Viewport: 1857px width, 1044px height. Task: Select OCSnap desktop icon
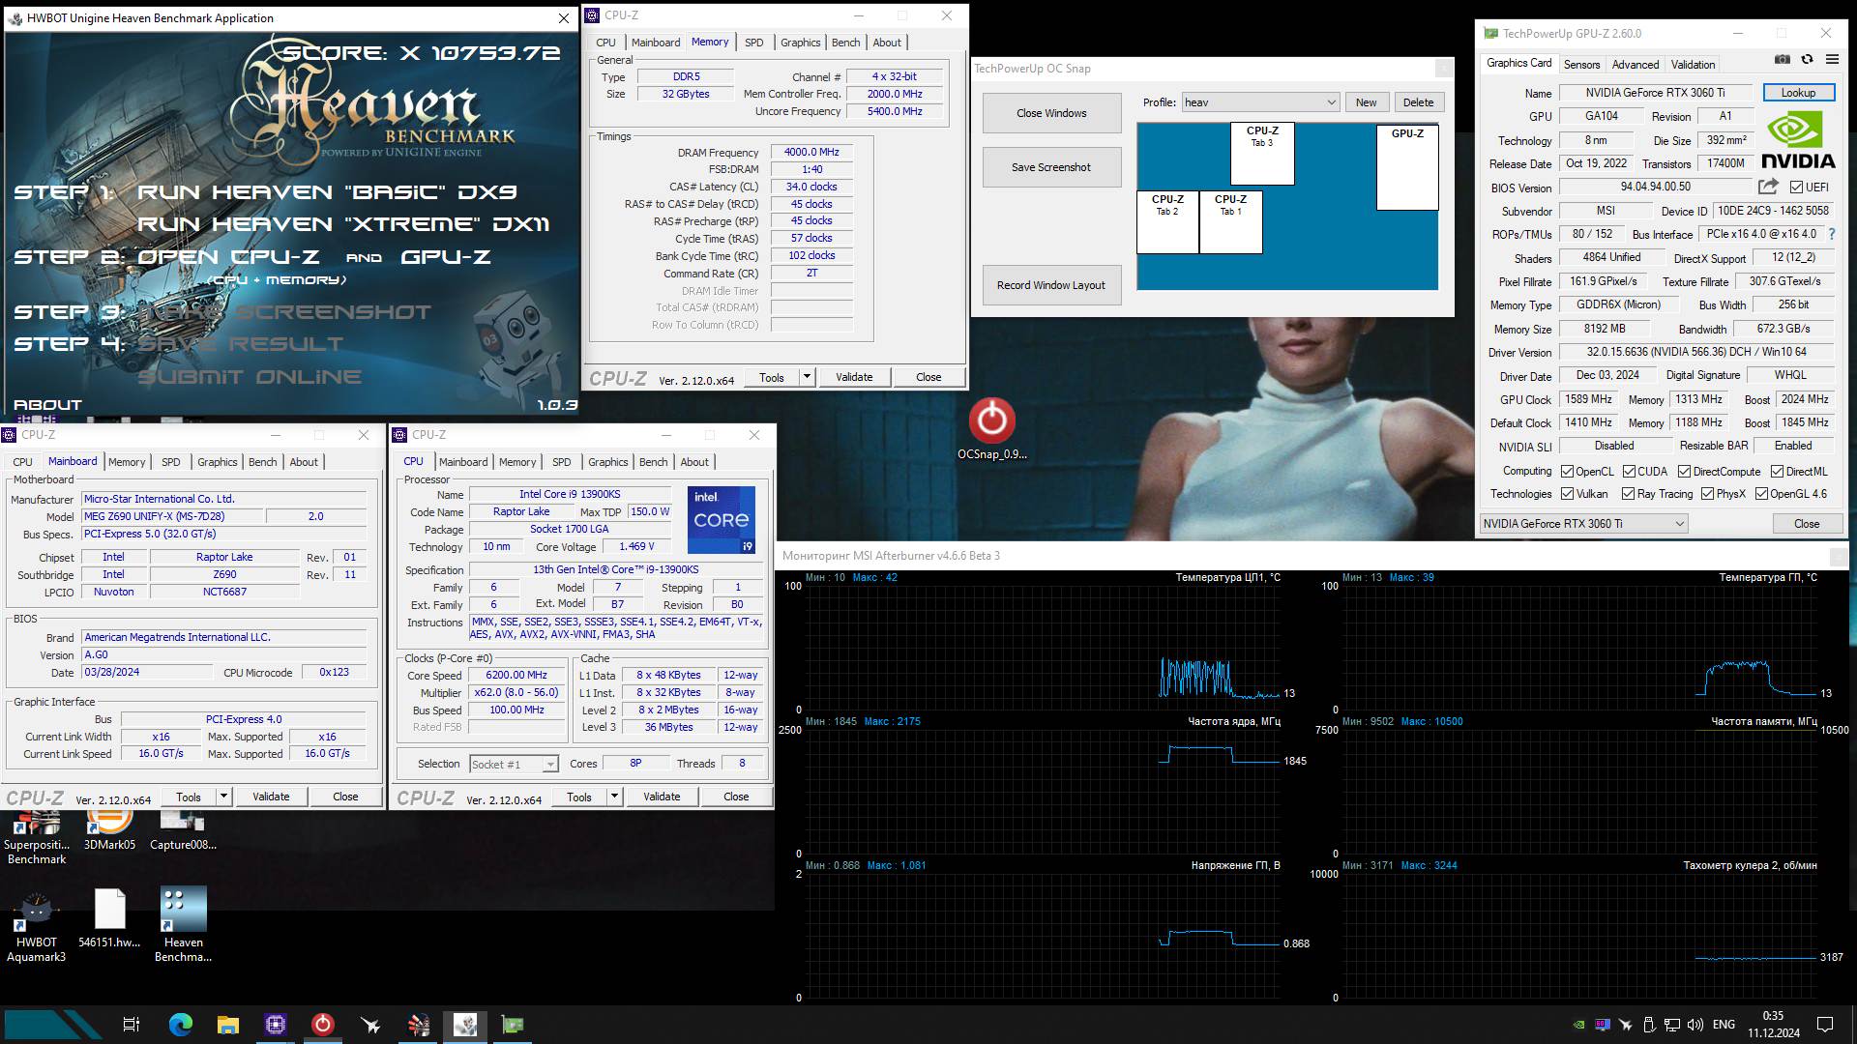(991, 429)
